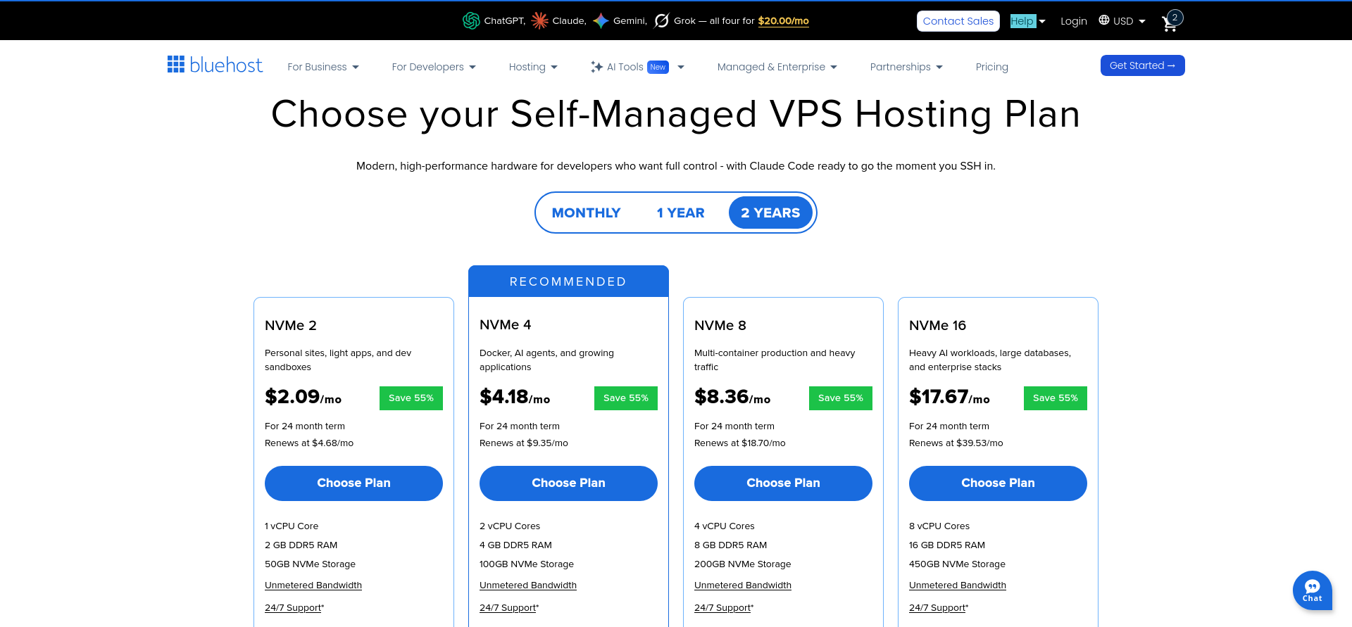Viewport: 1352px width, 627px height.
Task: Click the Save 55% badge on NVMe 16
Action: pos(1056,398)
